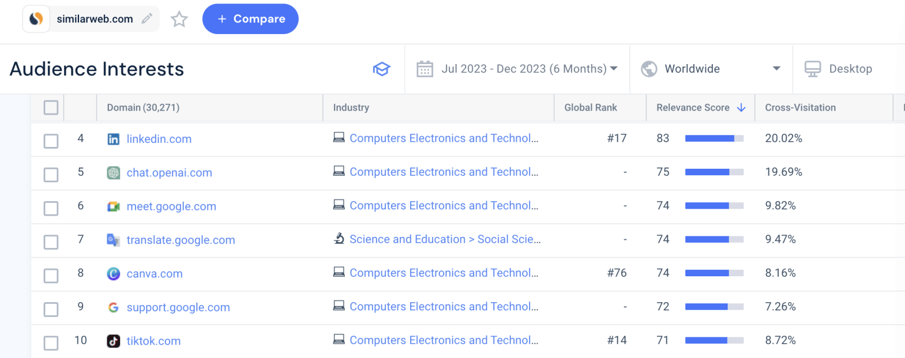Open the tutorial graduation cap icon
The width and height of the screenshot is (905, 358).
click(382, 69)
